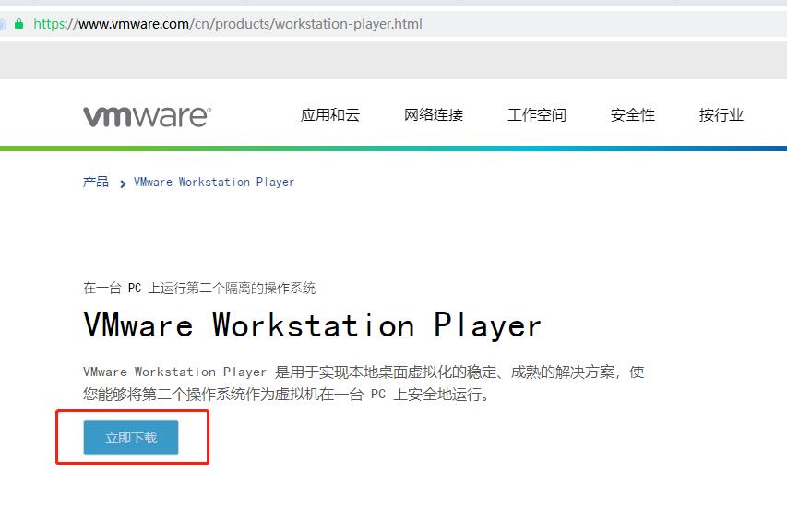This screenshot has height=519, width=787.
Task: Click the product description paragraph
Action: (364, 383)
